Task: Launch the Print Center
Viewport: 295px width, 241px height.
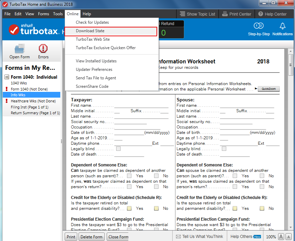Action: 236,14
